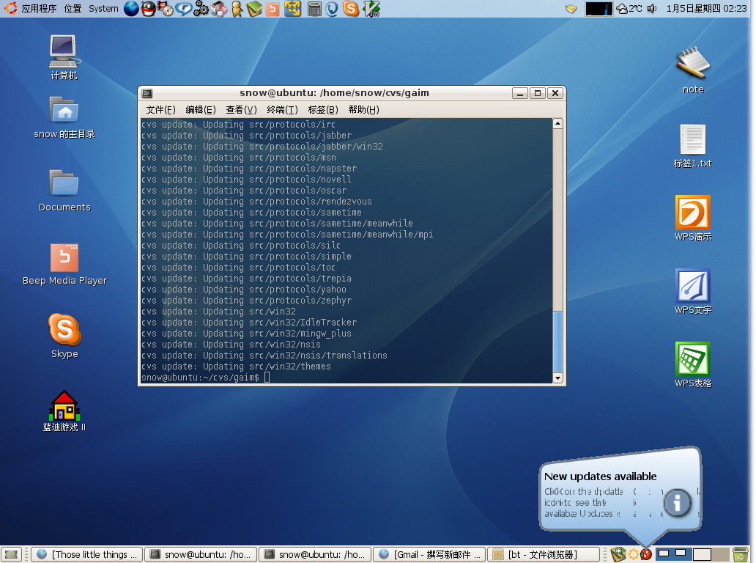
Task: Click the terminal's blue scrollbar thumb
Action: (557, 342)
